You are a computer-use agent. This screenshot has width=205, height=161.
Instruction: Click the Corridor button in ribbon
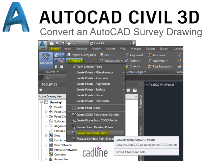point(133,66)
